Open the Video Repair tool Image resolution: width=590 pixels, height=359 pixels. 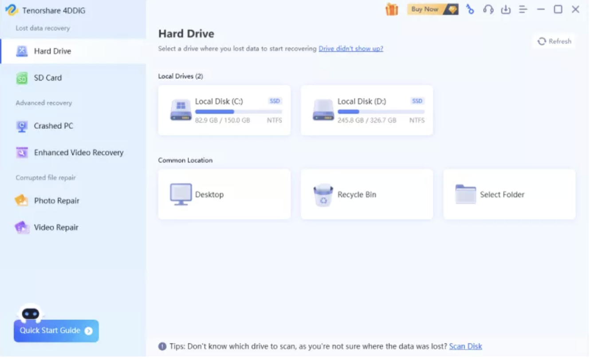pyautogui.click(x=56, y=227)
